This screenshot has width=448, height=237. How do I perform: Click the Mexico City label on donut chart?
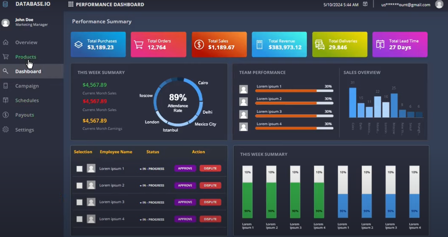coord(205,124)
